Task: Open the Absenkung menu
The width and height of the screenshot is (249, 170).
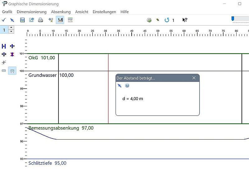Action: coord(61,12)
